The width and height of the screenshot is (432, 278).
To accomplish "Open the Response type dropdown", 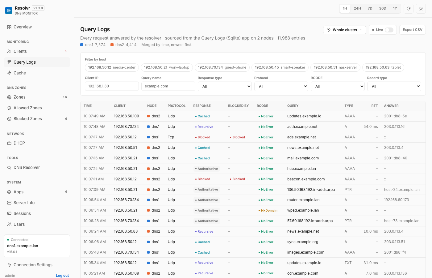I will pos(225,86).
